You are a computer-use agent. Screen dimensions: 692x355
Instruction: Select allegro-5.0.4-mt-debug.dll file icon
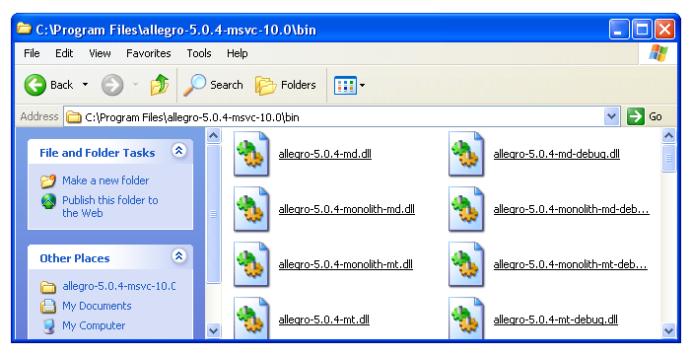point(466,318)
